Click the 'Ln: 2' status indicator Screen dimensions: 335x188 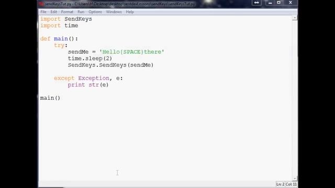point(280,184)
